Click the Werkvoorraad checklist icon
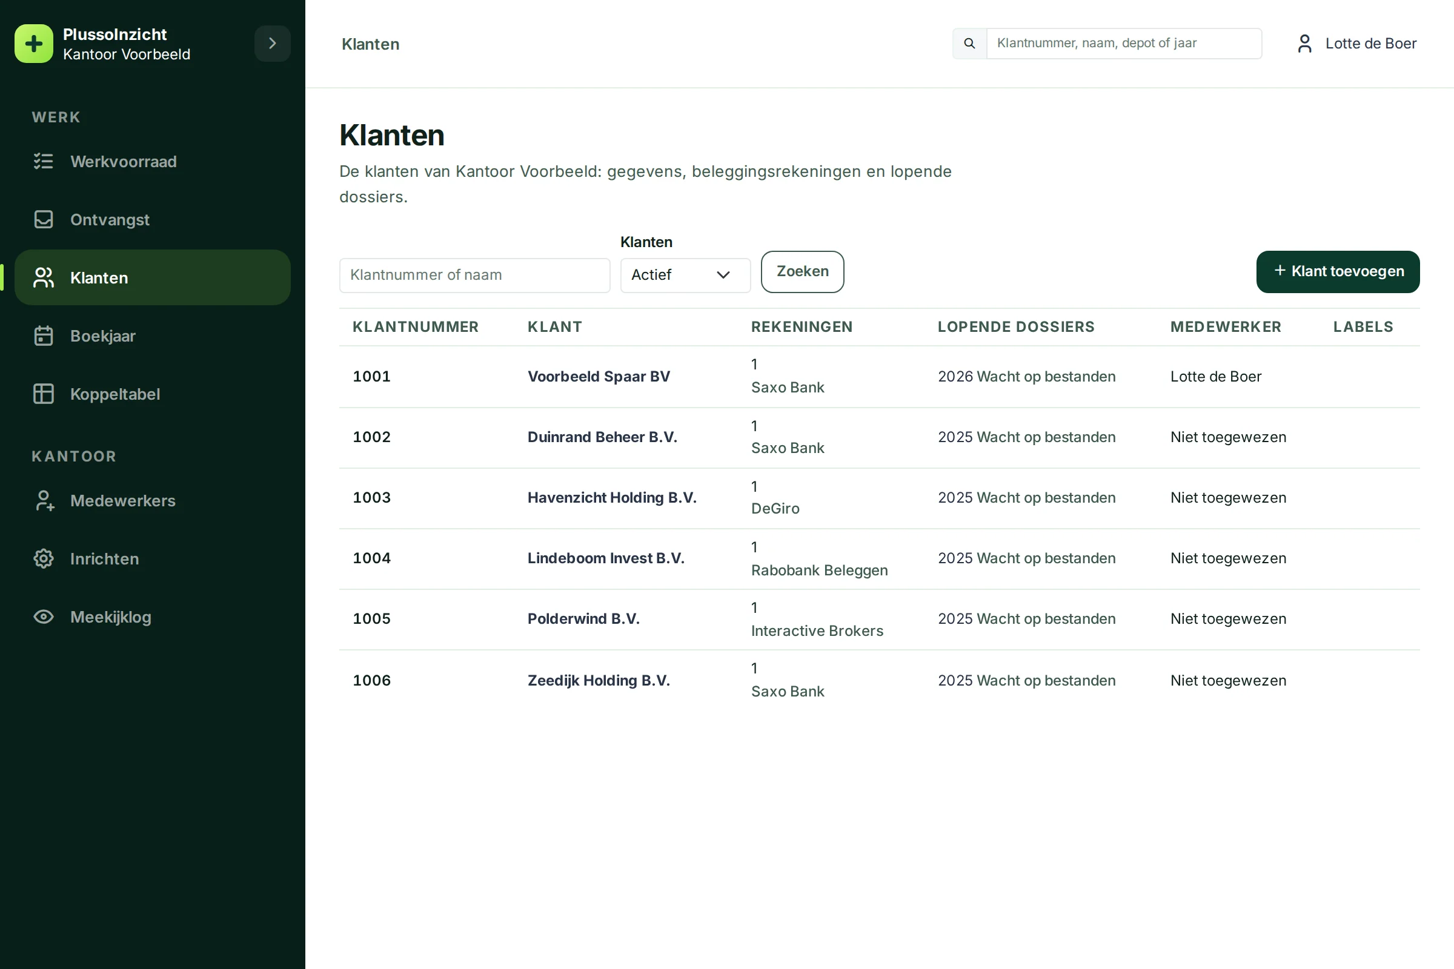This screenshot has width=1454, height=969. tap(43, 161)
